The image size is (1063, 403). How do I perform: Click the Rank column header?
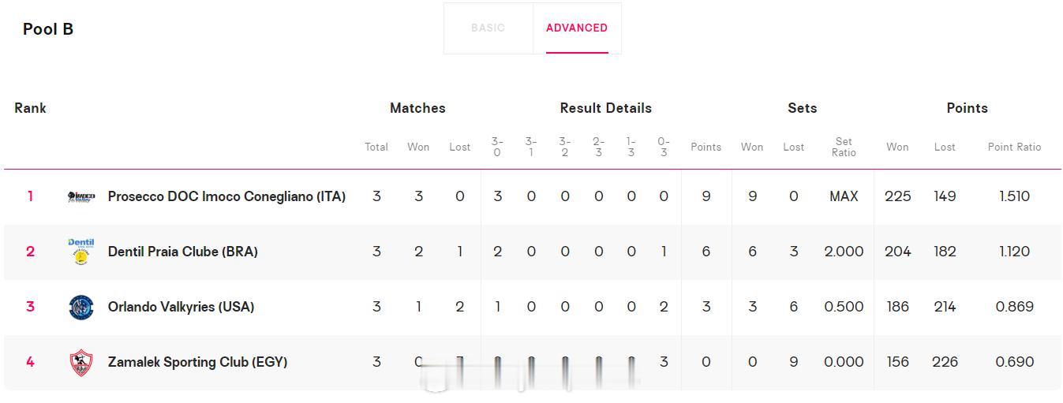tap(30, 108)
